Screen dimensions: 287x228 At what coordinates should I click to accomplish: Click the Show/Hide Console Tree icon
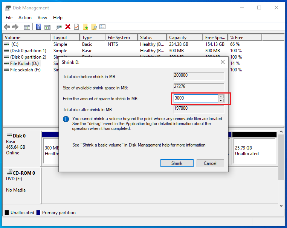coord(27,27)
